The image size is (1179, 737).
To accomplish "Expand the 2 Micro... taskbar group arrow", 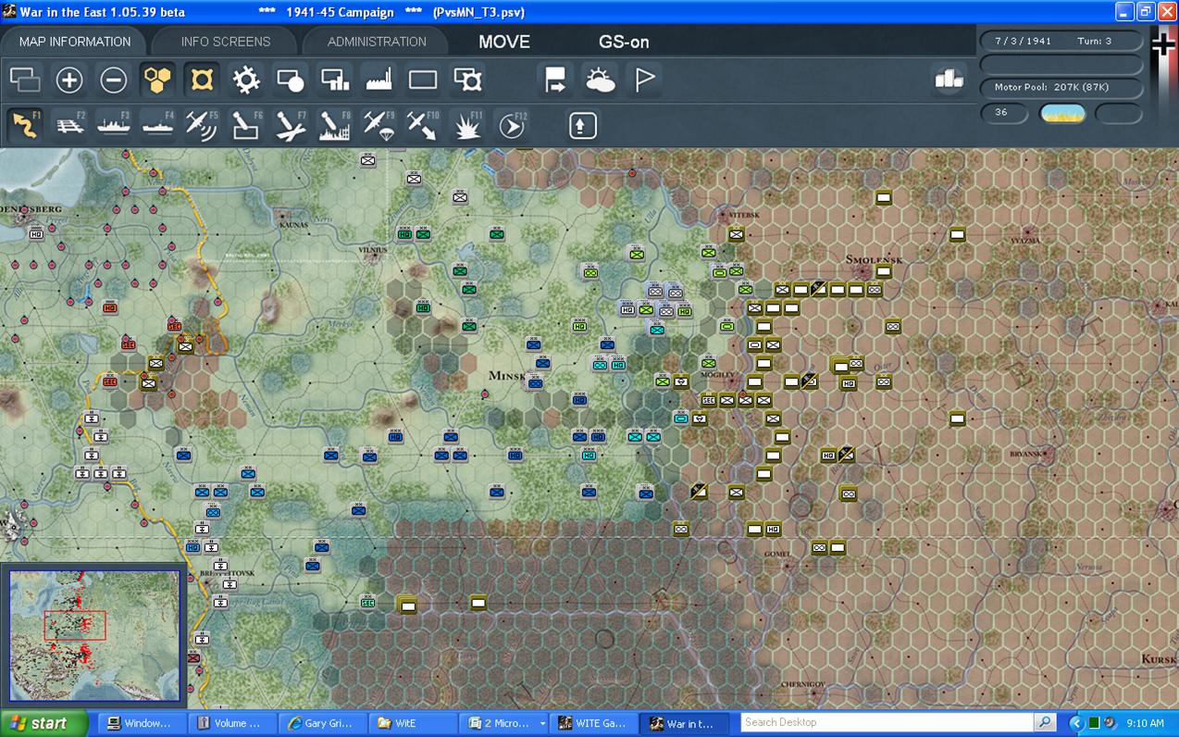I will pyautogui.click(x=542, y=723).
